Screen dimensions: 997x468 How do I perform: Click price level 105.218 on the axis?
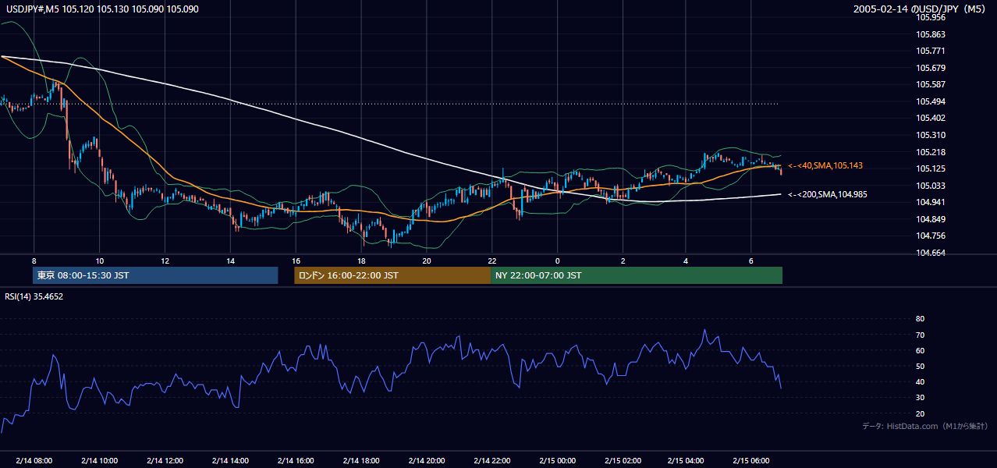click(x=930, y=152)
